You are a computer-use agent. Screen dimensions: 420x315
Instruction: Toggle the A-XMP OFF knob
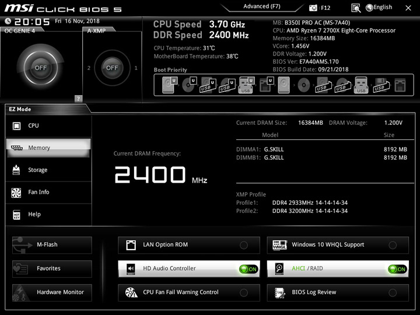[112, 68]
